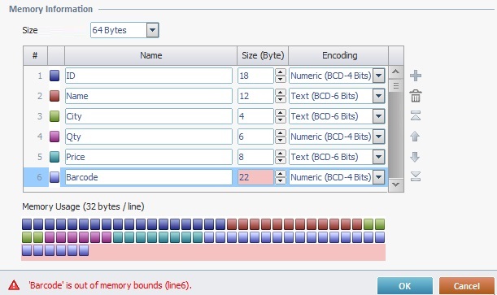The image size is (497, 295).
Task: Open encoding dropdown for Price row
Action: point(379,157)
